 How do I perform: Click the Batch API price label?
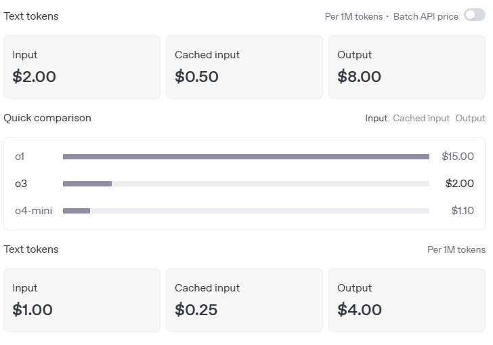(429, 16)
